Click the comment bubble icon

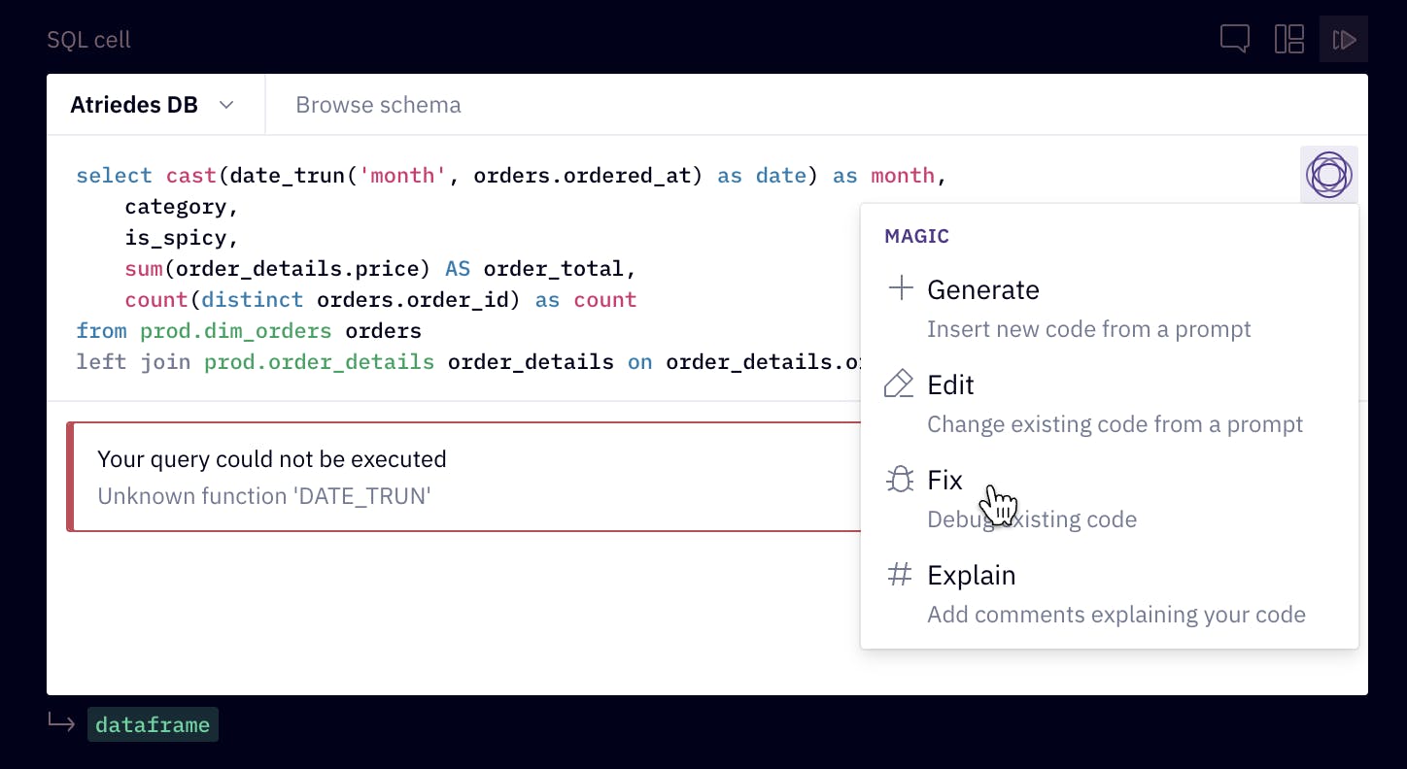pyautogui.click(x=1234, y=40)
